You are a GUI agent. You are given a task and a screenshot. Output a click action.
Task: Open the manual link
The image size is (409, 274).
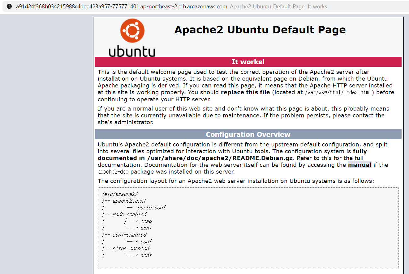point(359,165)
